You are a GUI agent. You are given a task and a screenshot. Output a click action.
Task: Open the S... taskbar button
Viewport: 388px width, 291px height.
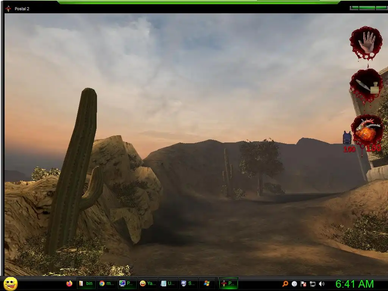tap(188, 283)
